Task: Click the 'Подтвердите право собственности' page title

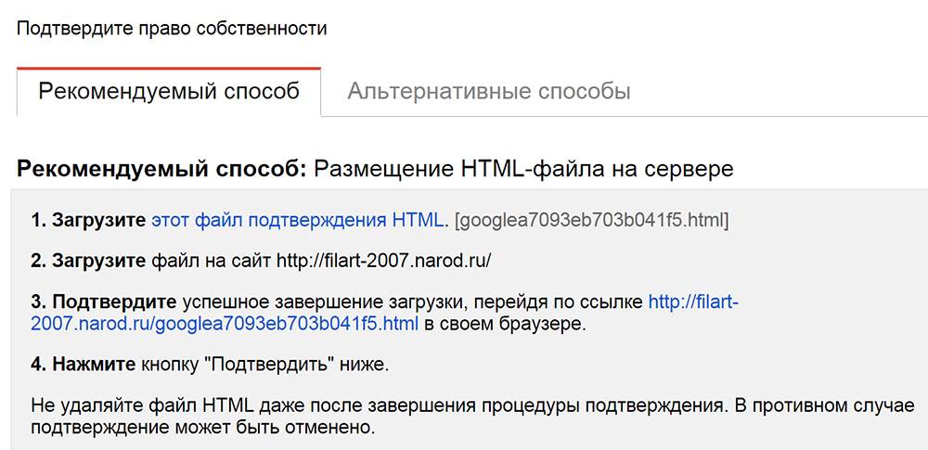Action: point(172,28)
